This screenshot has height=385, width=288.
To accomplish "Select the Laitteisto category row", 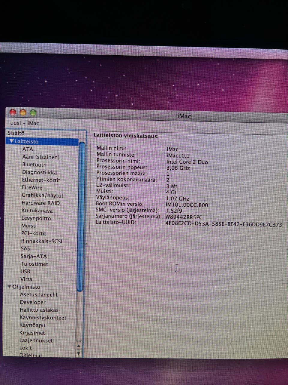I will (42, 141).
